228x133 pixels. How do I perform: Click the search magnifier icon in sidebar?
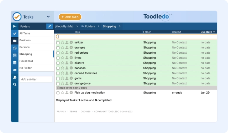15,84
